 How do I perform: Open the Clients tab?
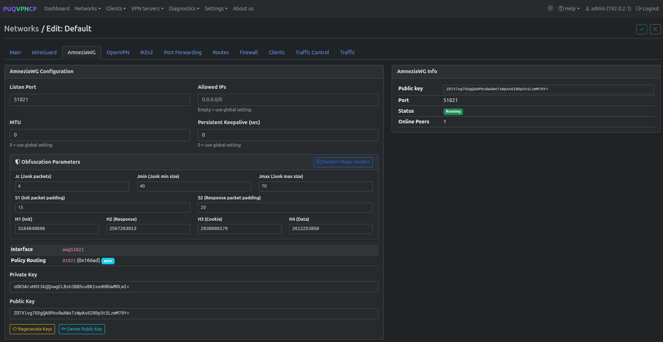coord(277,52)
